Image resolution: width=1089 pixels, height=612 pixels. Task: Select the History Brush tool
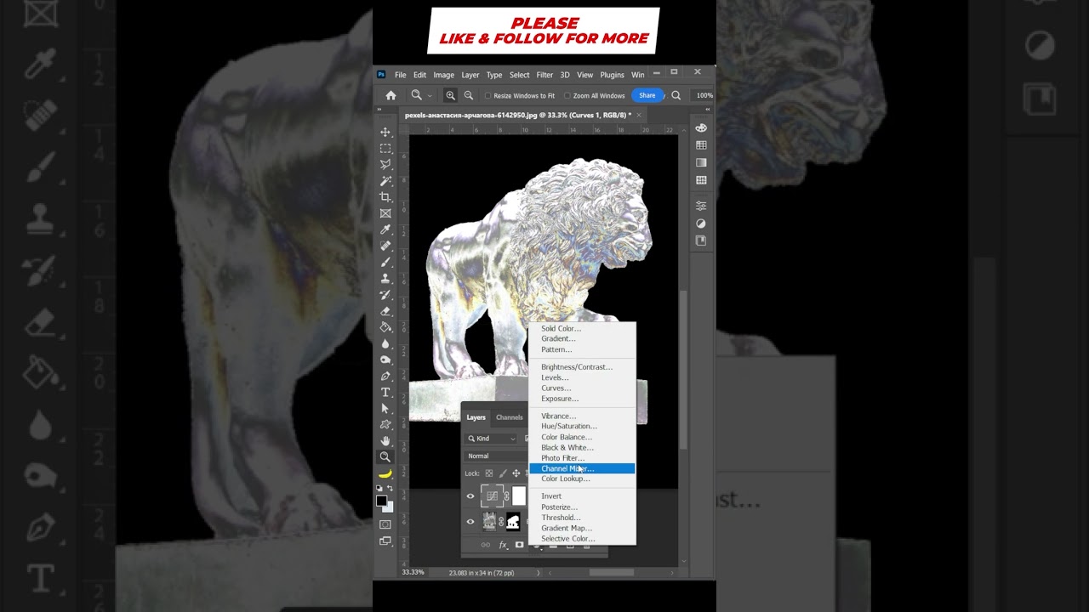click(x=385, y=295)
